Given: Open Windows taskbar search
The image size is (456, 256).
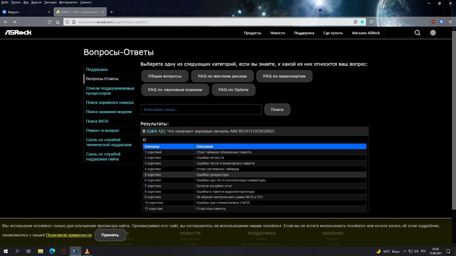Looking at the screenshot, I should tap(17, 251).
